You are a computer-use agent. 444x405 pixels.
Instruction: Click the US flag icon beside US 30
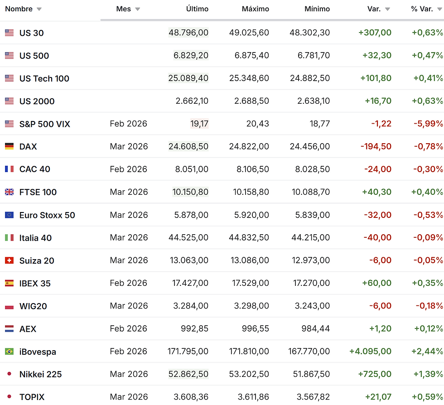point(9,33)
